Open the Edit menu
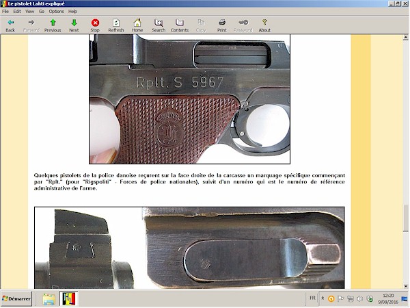The image size is (410, 308). [x=17, y=11]
